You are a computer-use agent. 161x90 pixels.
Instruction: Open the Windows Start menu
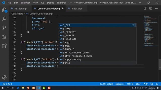(x=3, y=88)
